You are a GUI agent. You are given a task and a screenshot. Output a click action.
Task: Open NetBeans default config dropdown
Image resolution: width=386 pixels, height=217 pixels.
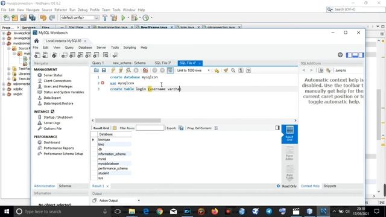click(80, 17)
